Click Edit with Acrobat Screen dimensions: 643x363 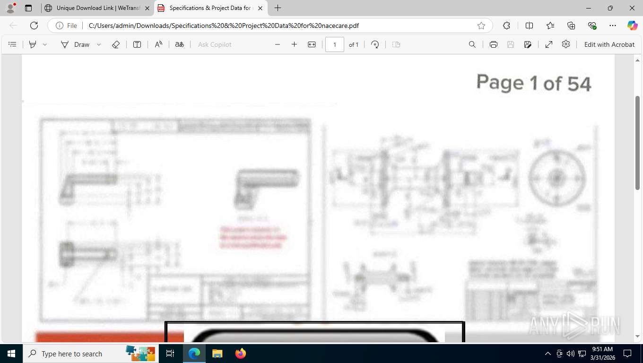point(609,44)
